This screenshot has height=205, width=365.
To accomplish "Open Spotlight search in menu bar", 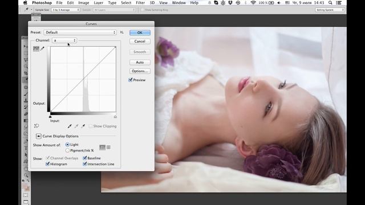I will 330,3.
